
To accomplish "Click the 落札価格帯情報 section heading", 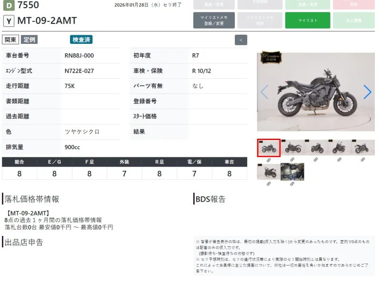I will pyautogui.click(x=32, y=199).
